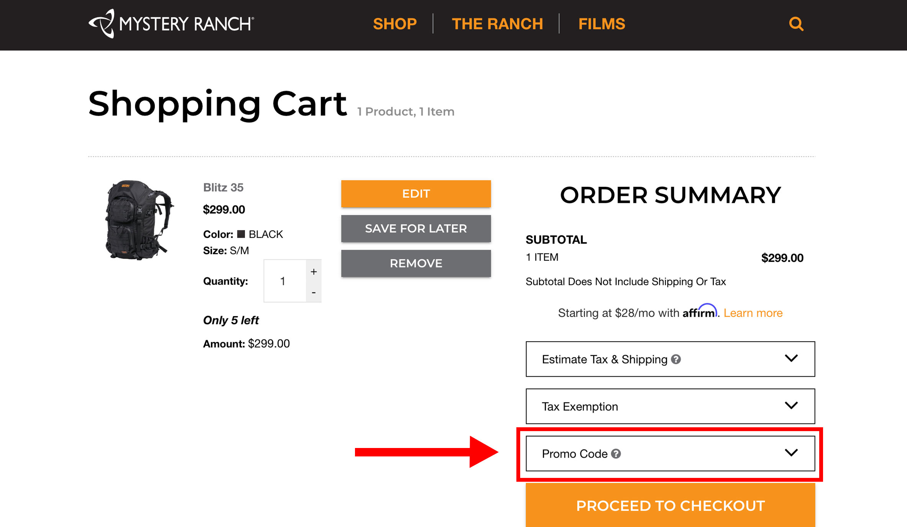Click the BLACK color swatch
Screen dimensions: 907x527
(242, 234)
